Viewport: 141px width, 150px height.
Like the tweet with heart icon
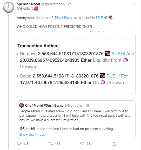(x=82, y=144)
